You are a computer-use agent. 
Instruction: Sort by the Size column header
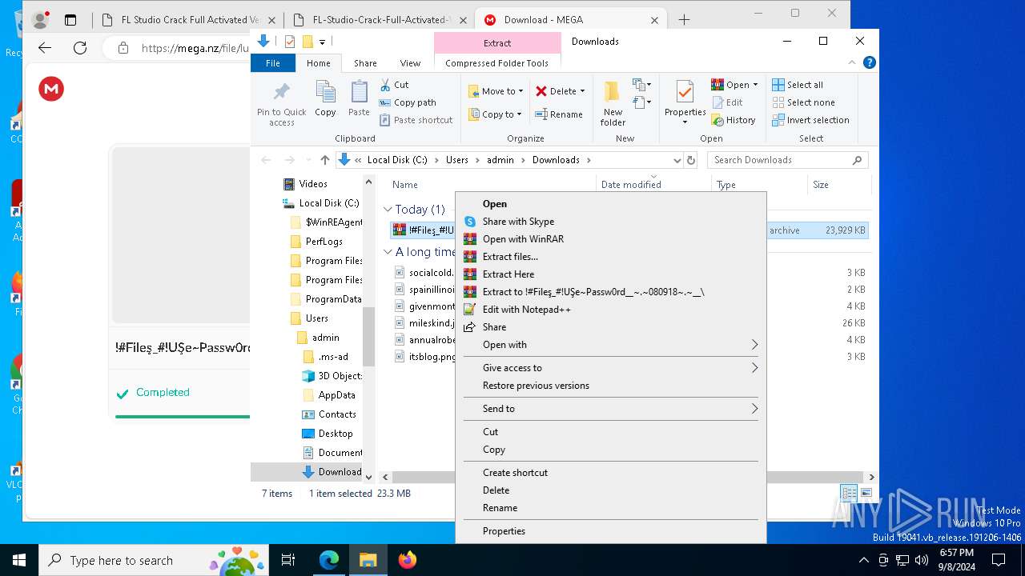pos(838,185)
